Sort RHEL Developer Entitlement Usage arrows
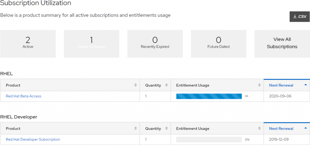 (259, 128)
